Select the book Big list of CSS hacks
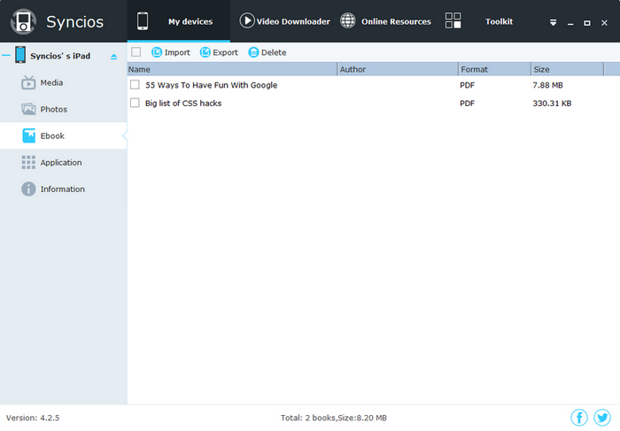 point(183,104)
